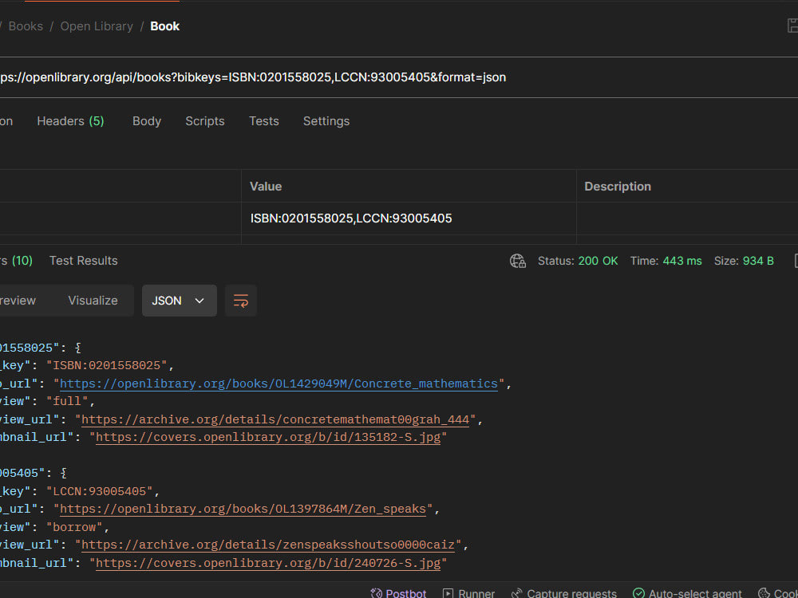798x598 pixels.
Task: Navigate to the Open Library breadcrumb
Action: [97, 26]
